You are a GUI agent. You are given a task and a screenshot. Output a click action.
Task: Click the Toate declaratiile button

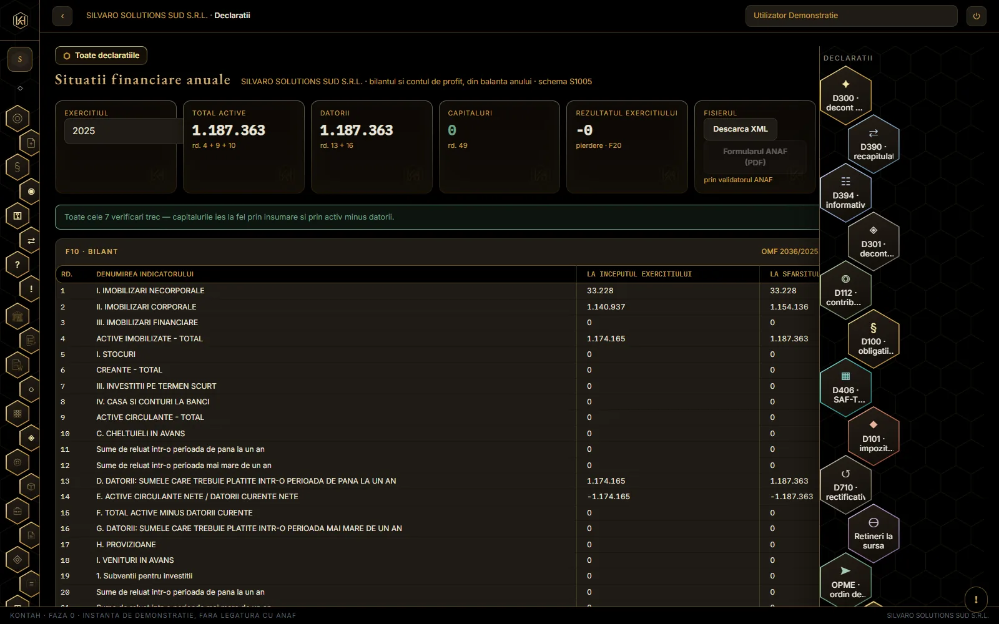pos(101,56)
